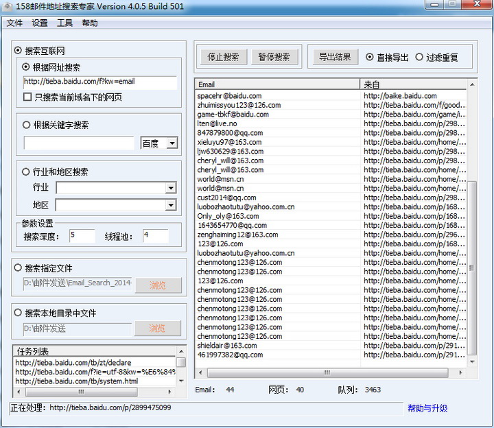Viewport: 494px width, 428px height.
Task: Click results list scroll down arrow
Action: [x=472, y=361]
